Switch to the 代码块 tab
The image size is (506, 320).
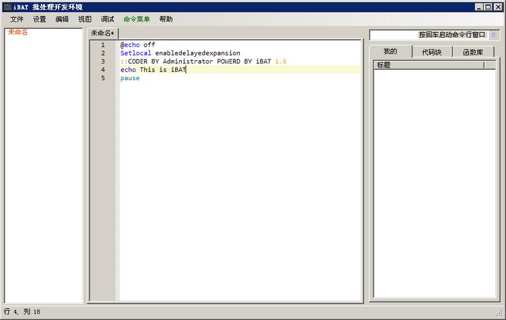432,52
